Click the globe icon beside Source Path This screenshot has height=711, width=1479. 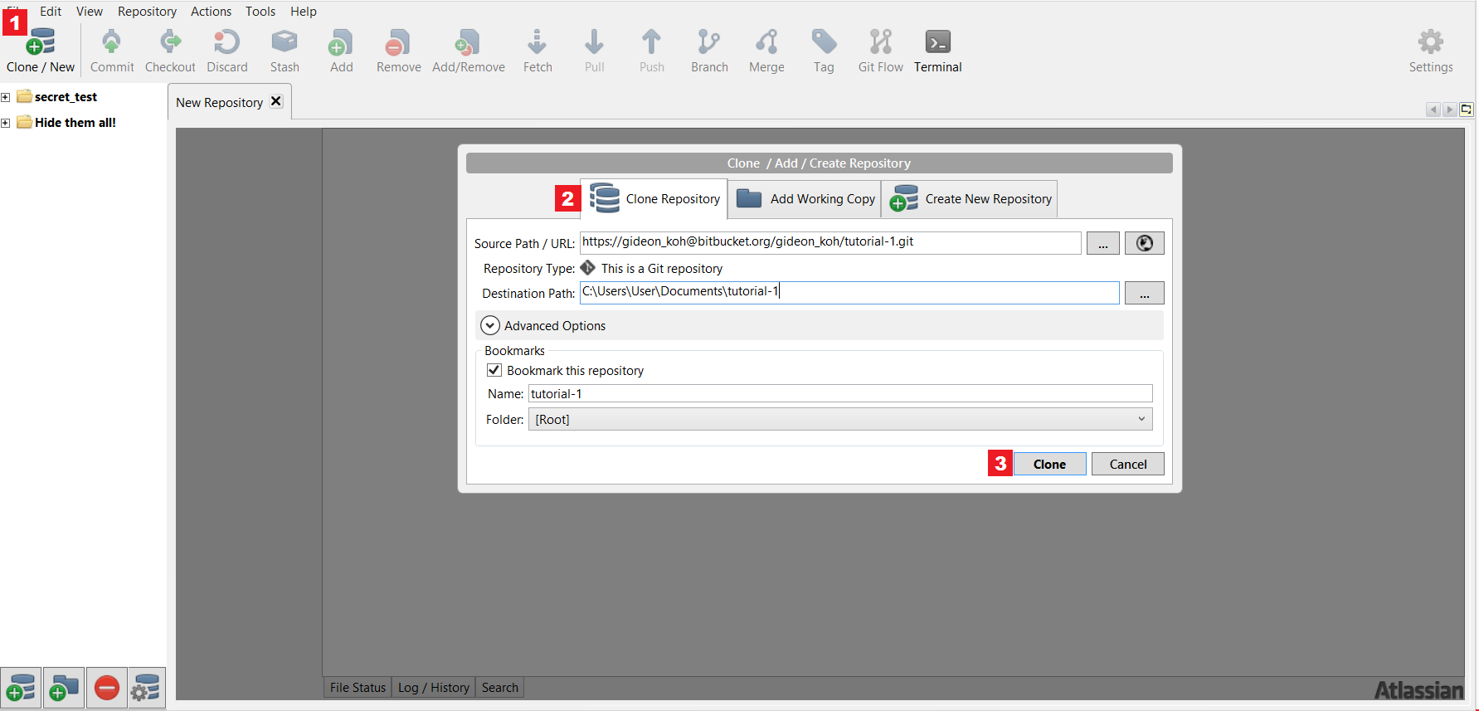[x=1144, y=243]
